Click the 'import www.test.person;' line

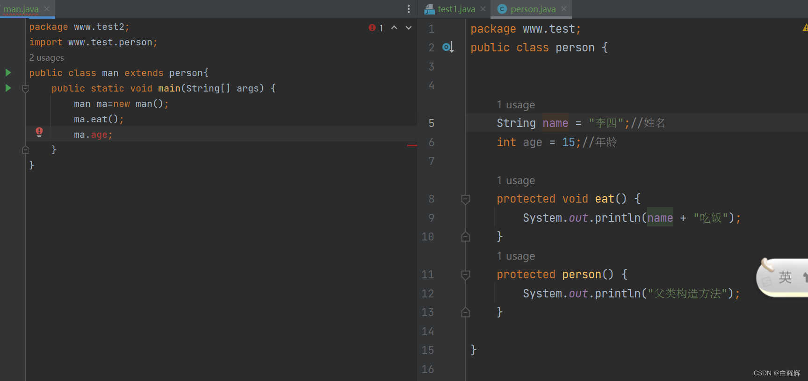[x=93, y=42]
